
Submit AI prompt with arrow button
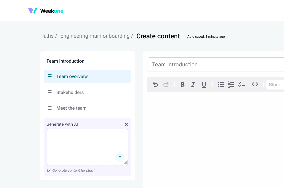point(120,157)
